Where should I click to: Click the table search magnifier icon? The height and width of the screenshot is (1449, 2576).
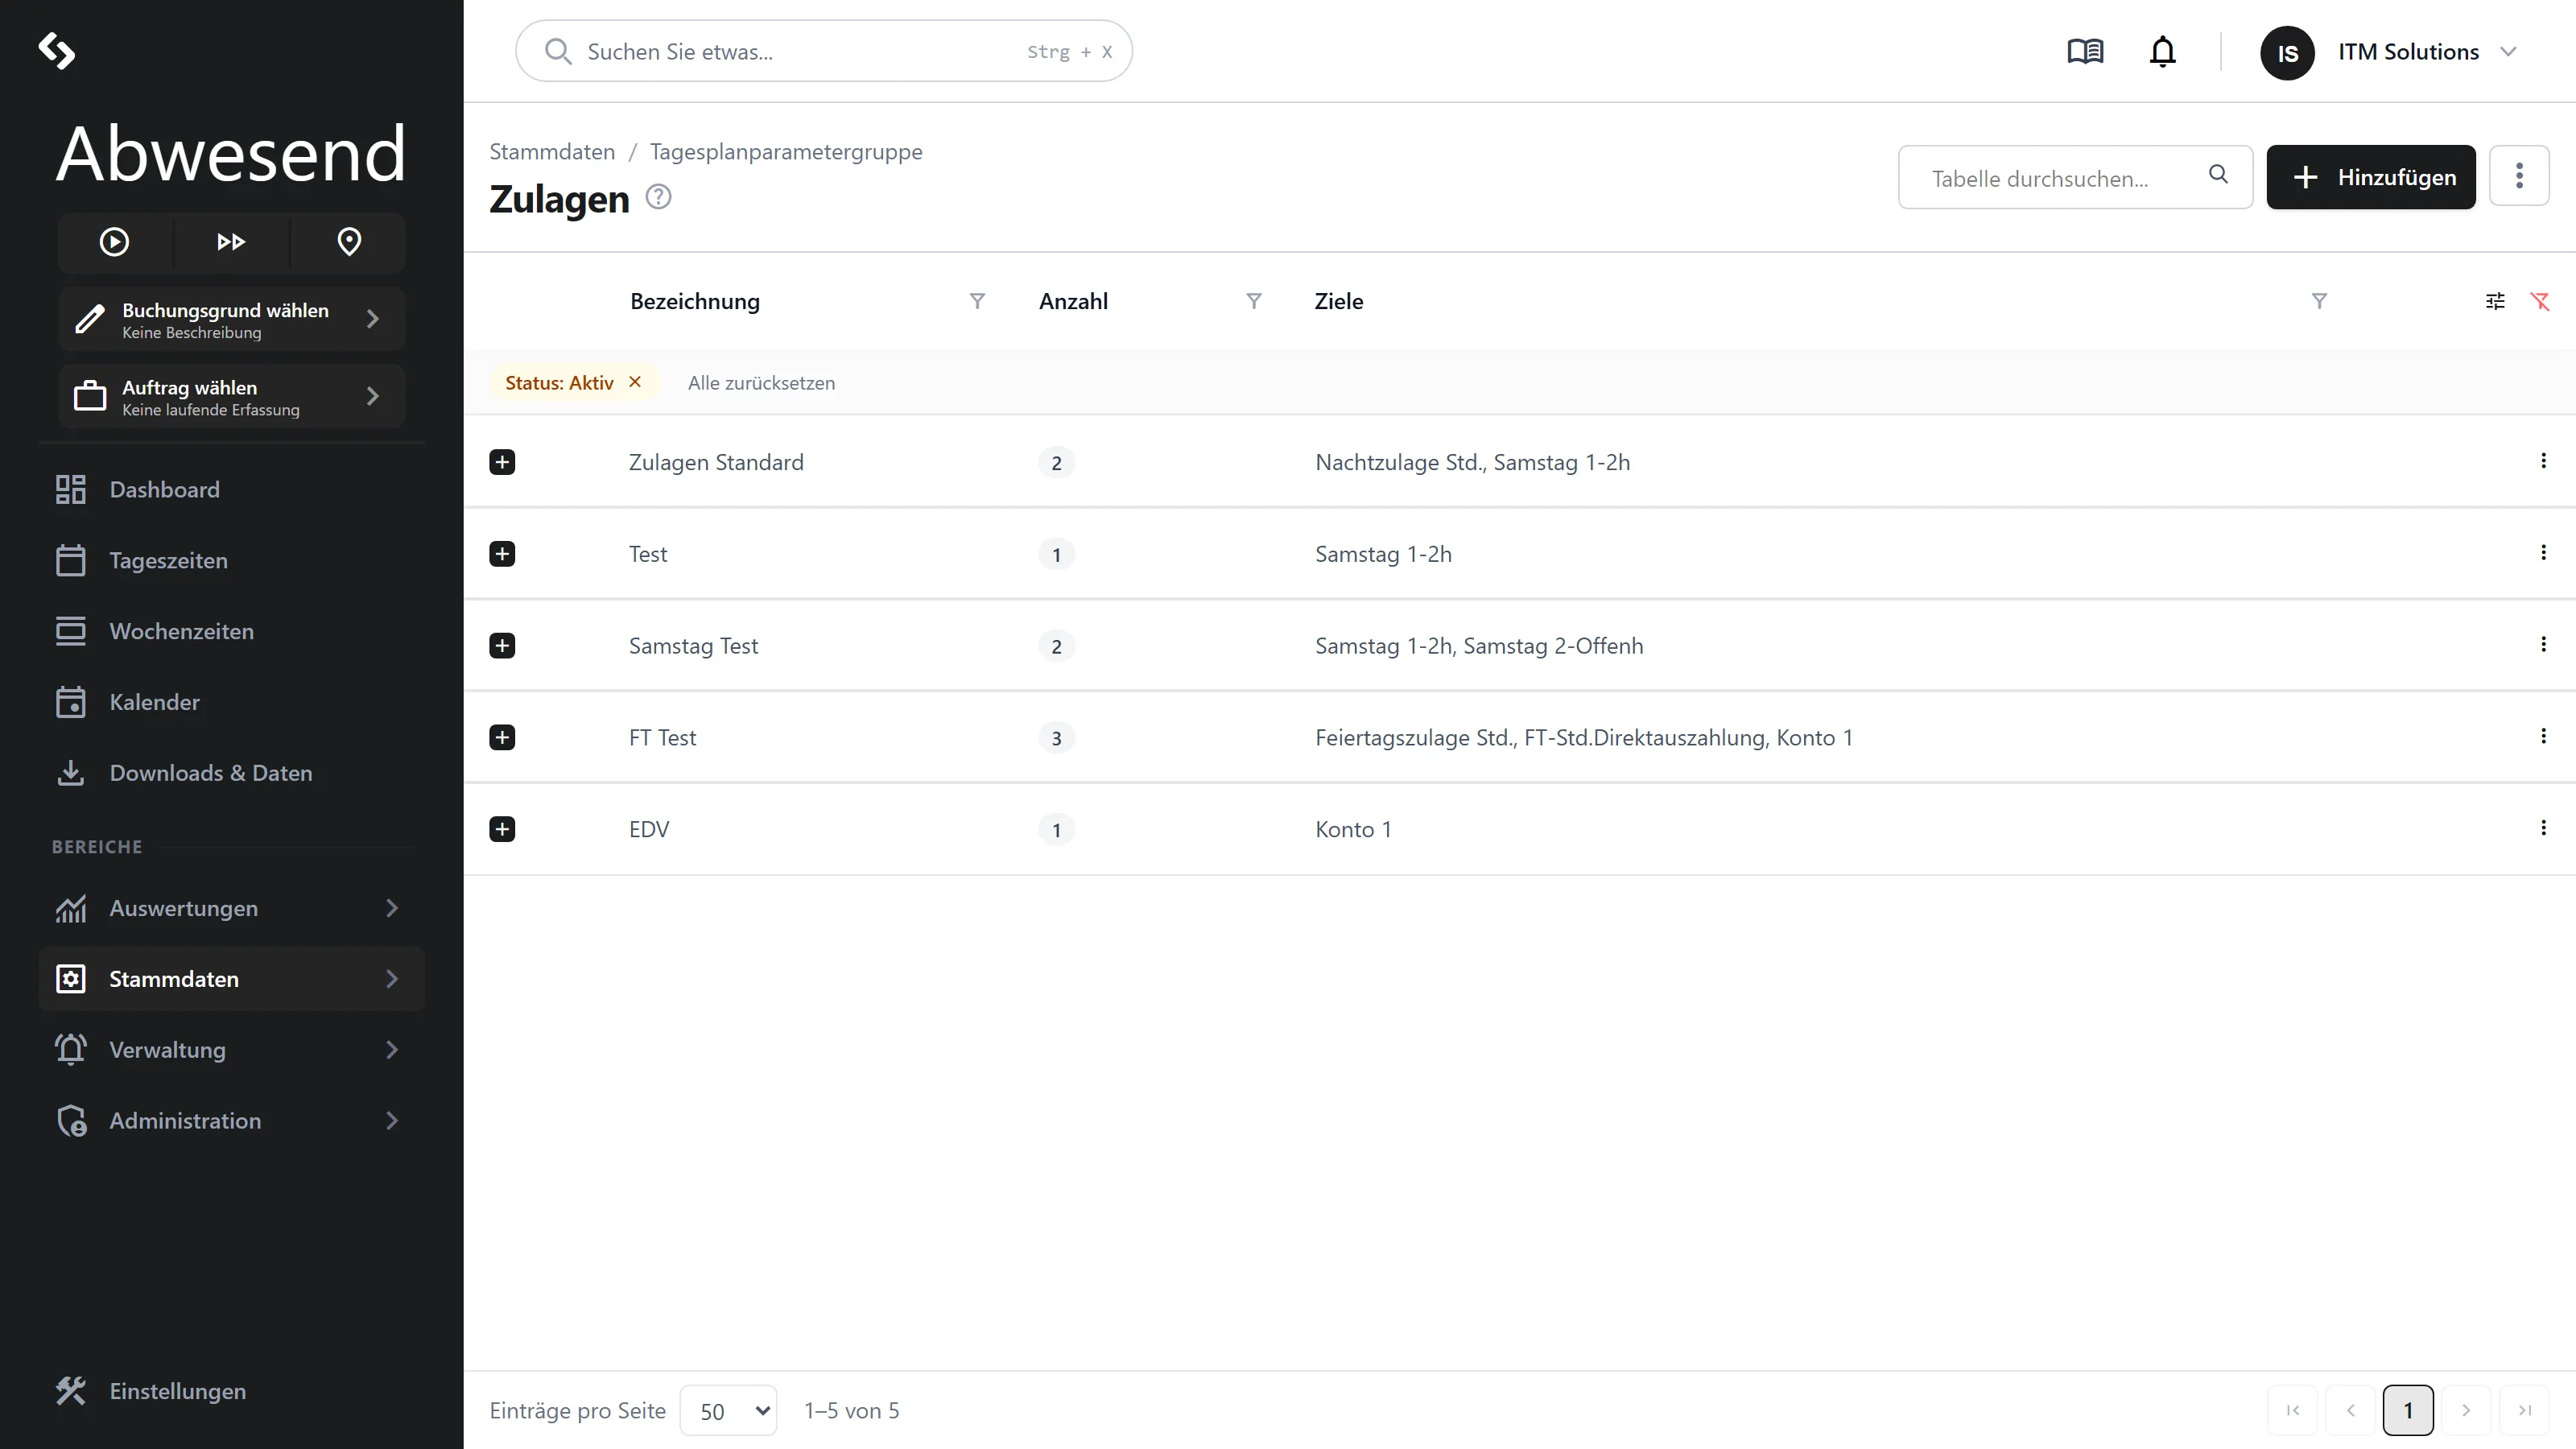pos(2218,175)
